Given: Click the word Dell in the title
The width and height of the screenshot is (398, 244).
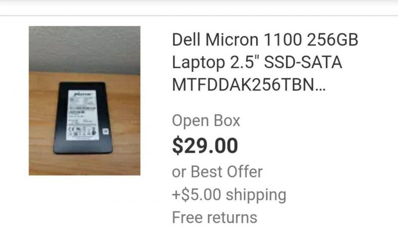Looking at the screenshot, I should tap(186, 40).
